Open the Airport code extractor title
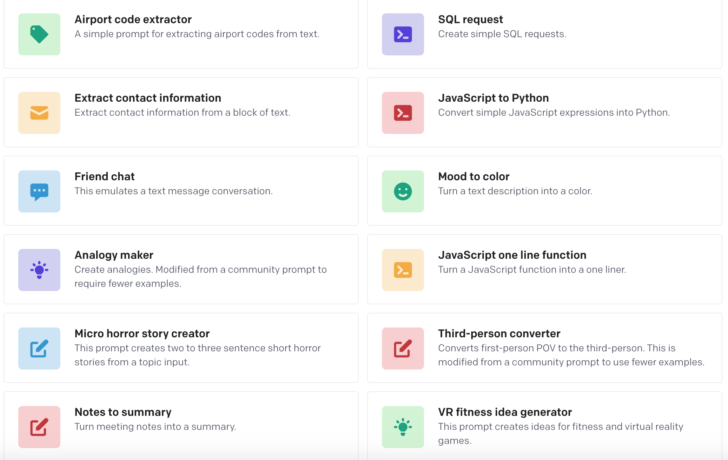This screenshot has width=728, height=460. [x=133, y=19]
